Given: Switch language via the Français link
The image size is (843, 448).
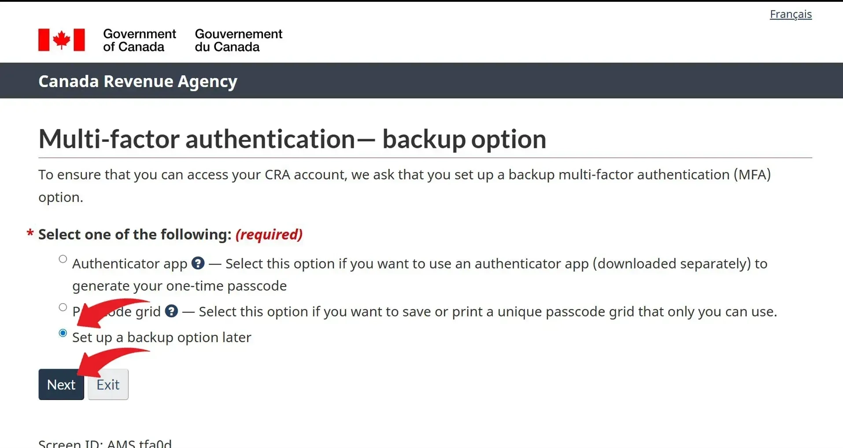Looking at the screenshot, I should 790,14.
